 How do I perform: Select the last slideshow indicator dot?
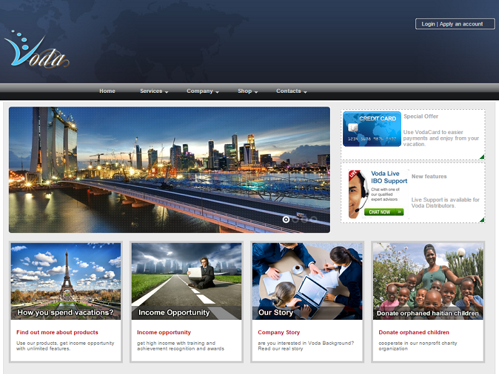(314, 219)
